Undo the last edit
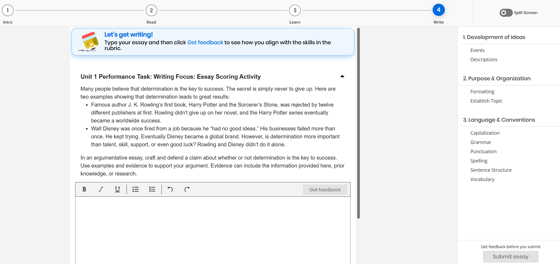This screenshot has width=560, height=264. coord(170,189)
